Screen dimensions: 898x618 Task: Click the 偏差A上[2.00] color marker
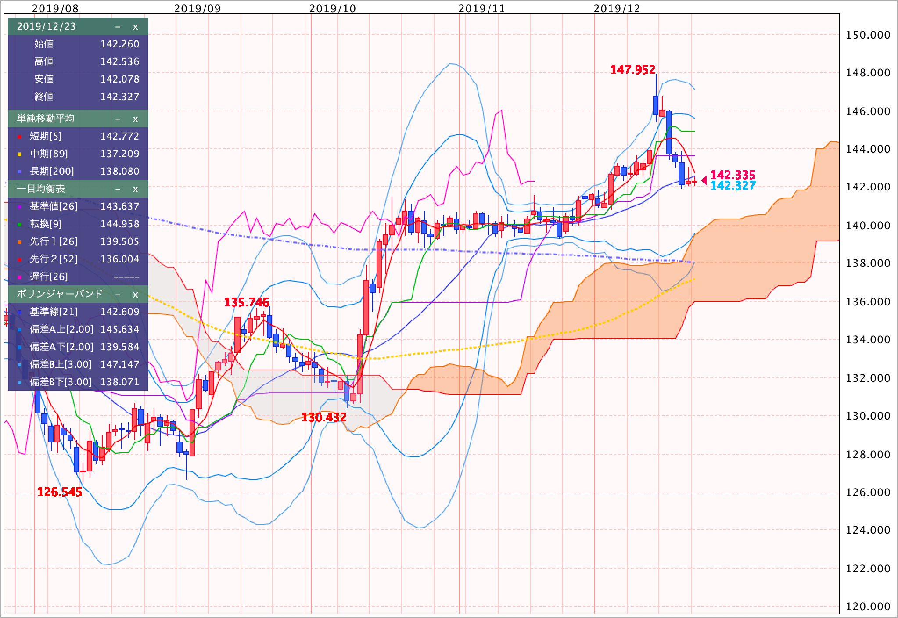pyautogui.click(x=19, y=330)
